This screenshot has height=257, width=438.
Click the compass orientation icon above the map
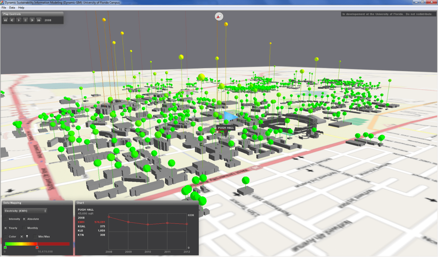[218, 16]
